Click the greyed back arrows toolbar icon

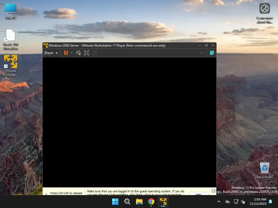click(x=201, y=53)
